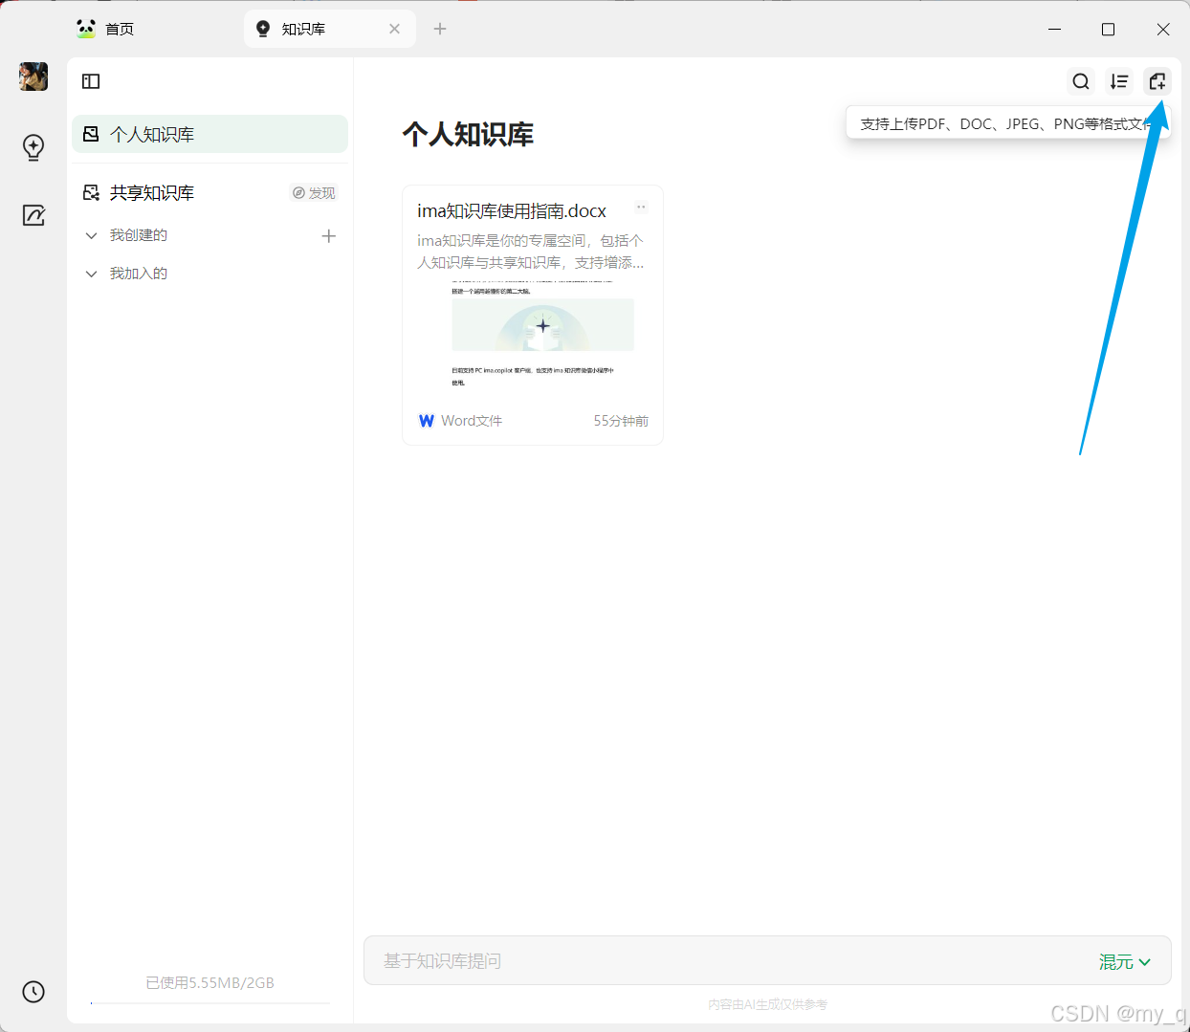1190x1032 pixels.
Task: Click the 个人知识库 page heading
Action: point(468,134)
